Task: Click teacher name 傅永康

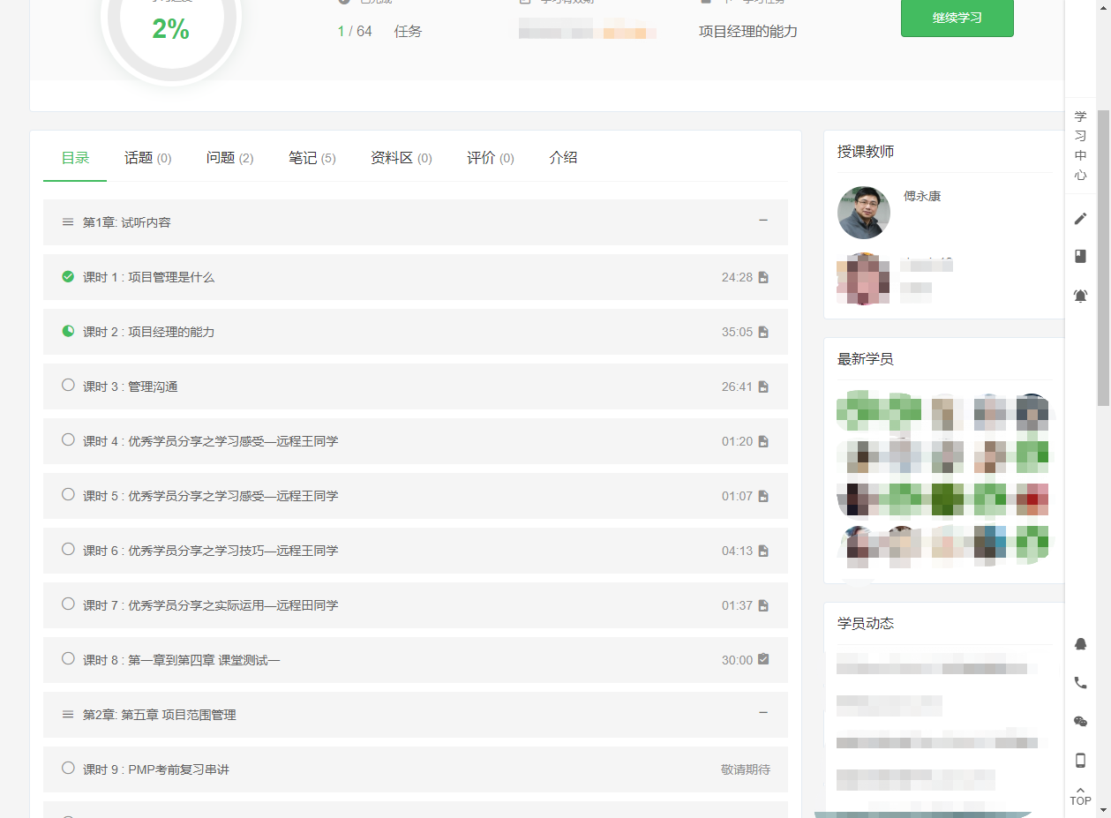Action: click(922, 196)
